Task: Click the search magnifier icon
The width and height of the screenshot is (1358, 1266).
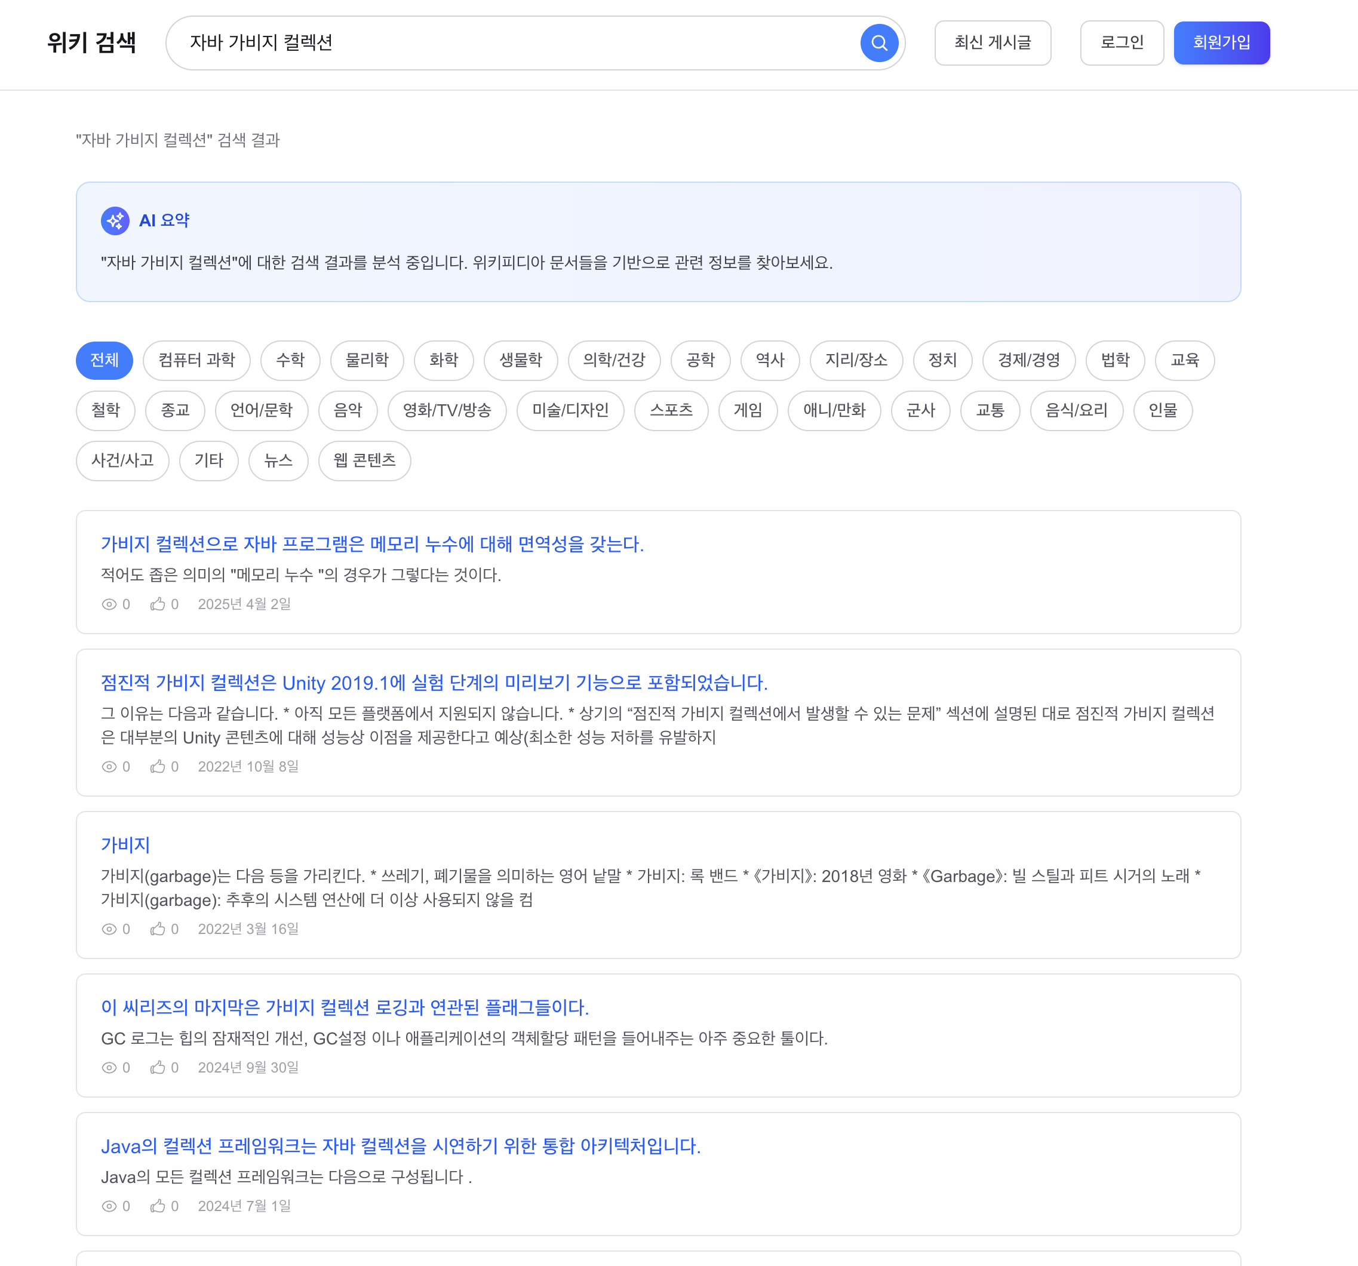Action: (x=880, y=43)
